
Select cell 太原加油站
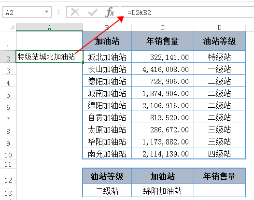[x=107, y=129]
